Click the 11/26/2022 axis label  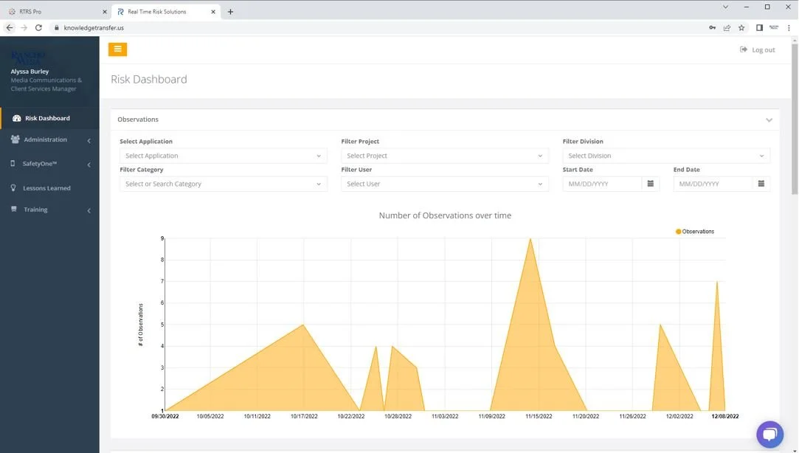point(632,416)
